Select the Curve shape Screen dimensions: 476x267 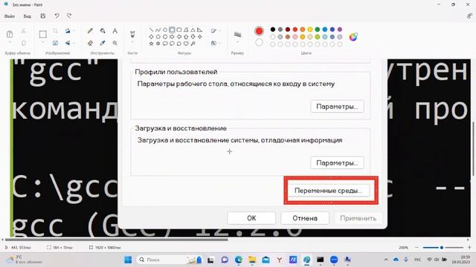click(x=158, y=30)
